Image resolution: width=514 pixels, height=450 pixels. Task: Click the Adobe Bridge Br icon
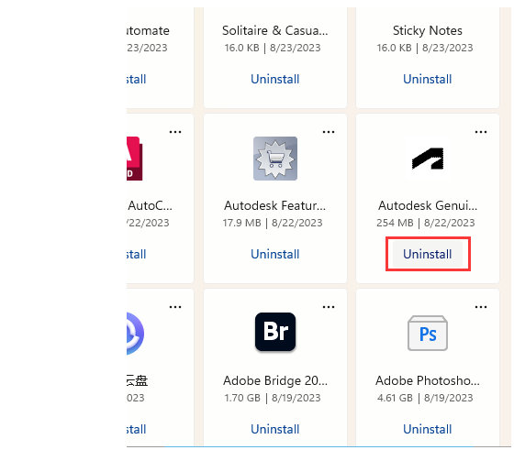[x=275, y=332]
